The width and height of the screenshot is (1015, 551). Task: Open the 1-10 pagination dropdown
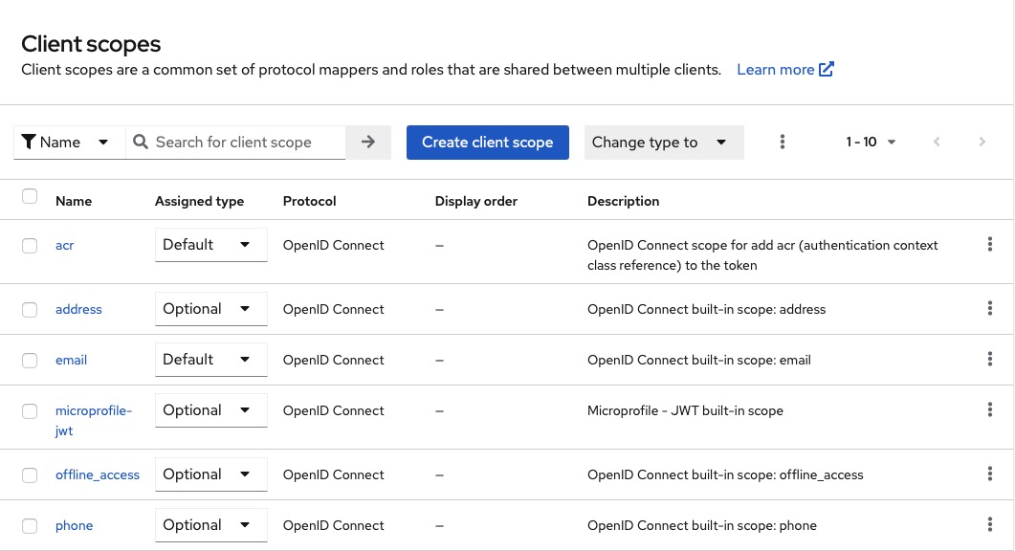click(869, 142)
